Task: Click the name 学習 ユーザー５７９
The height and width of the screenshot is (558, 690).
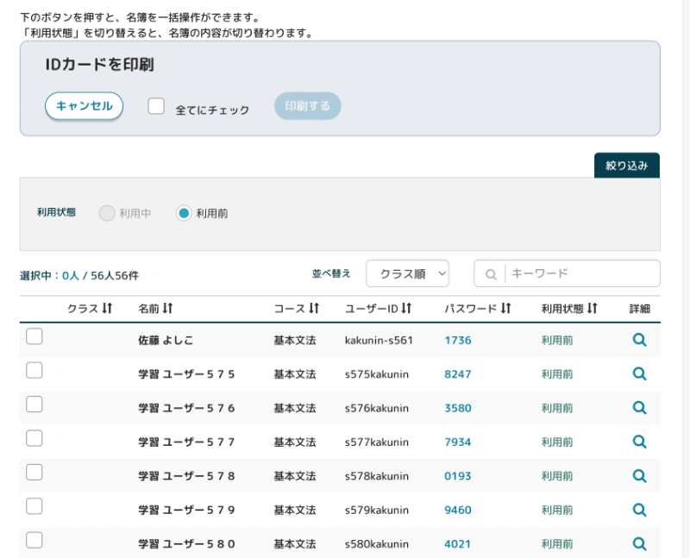Action: [186, 510]
